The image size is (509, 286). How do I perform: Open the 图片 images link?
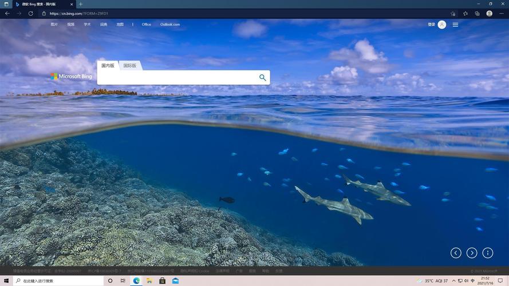tap(54, 25)
